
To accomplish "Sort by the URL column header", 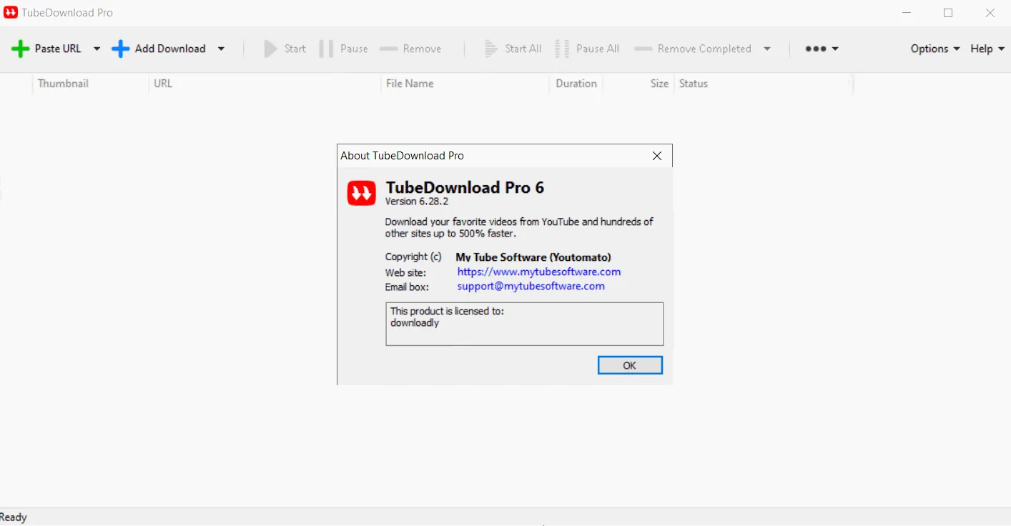I will 163,84.
